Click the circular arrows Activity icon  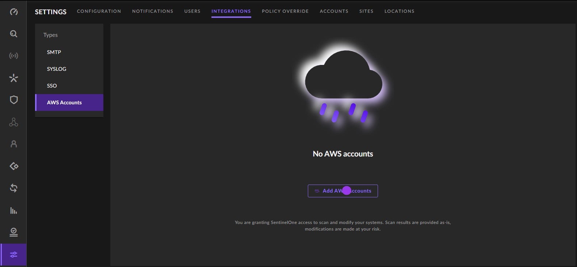14,188
